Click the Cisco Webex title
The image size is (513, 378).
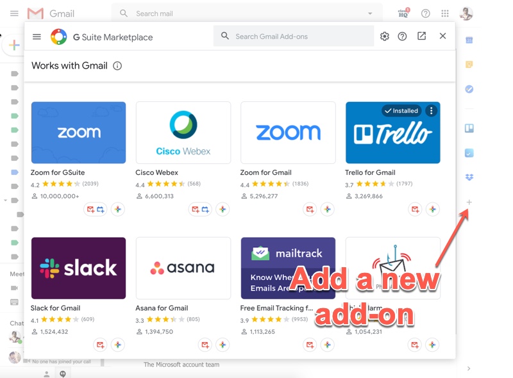pyautogui.click(x=156, y=172)
